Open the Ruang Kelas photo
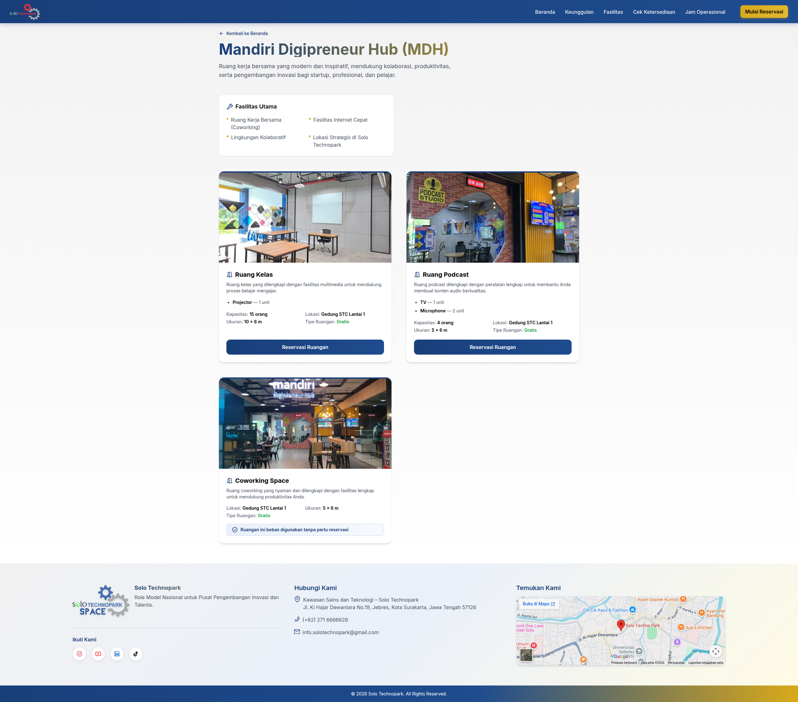This screenshot has width=798, height=702. [305, 217]
